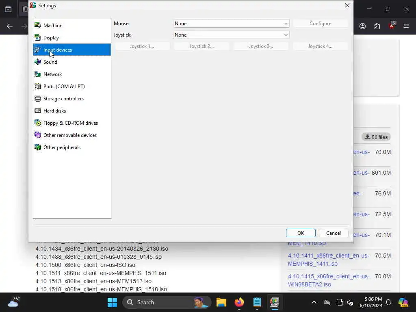Cancel the Settings dialog
Image resolution: width=416 pixels, height=312 pixels.
pos(334,233)
